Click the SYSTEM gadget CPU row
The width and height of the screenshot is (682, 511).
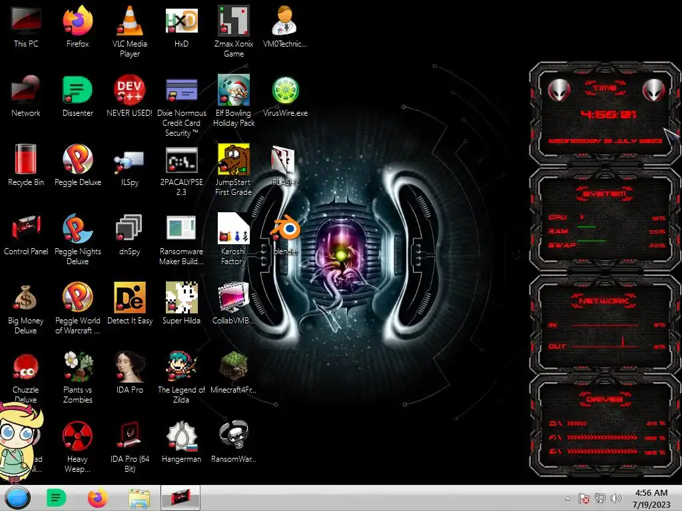(606, 218)
